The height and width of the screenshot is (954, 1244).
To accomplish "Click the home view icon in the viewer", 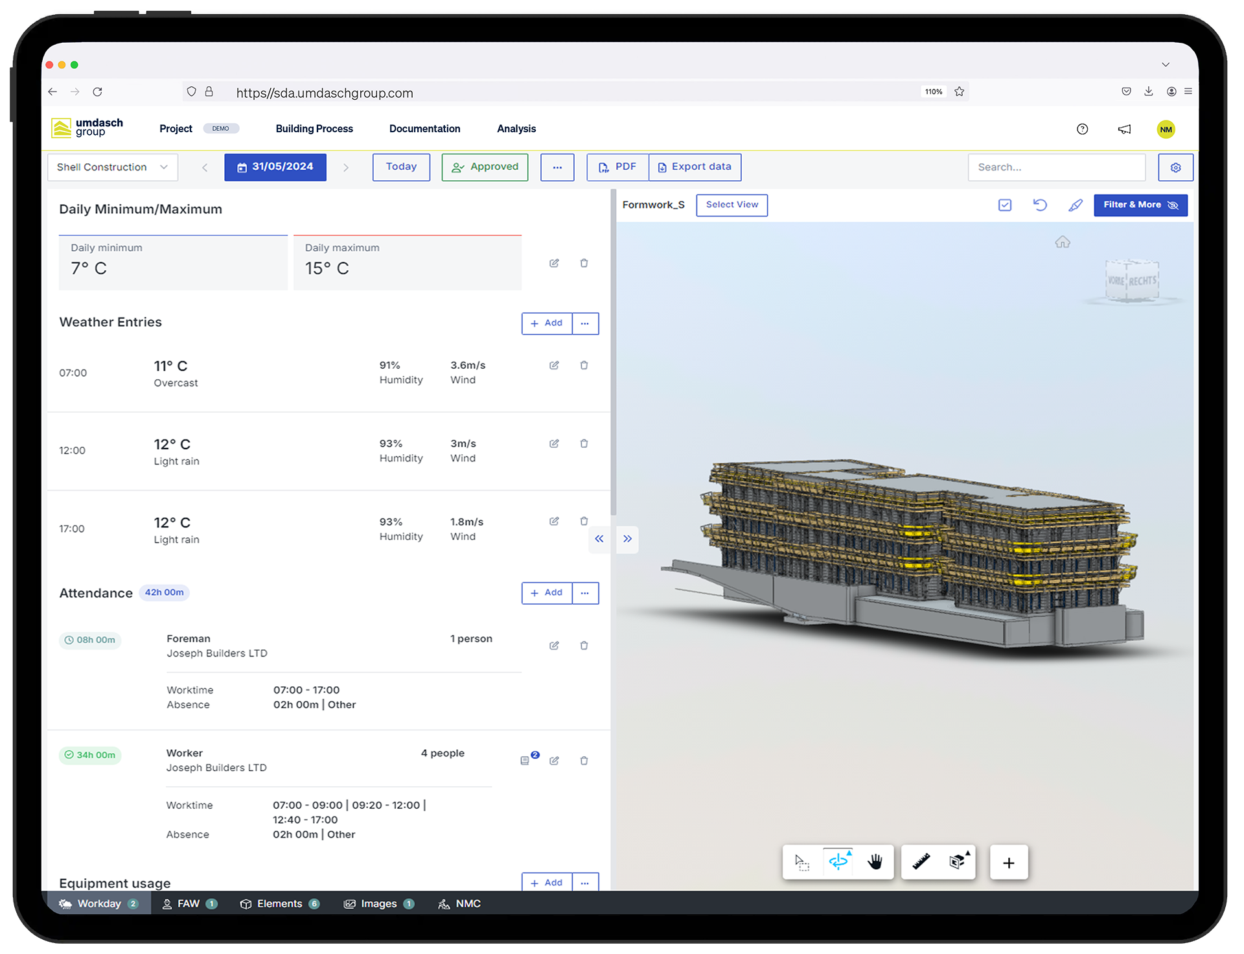I will click(x=1063, y=242).
